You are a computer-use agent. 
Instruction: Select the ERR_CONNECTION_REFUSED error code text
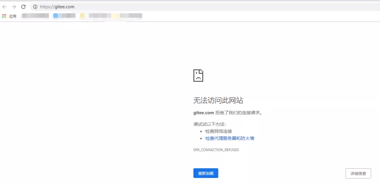click(216, 150)
